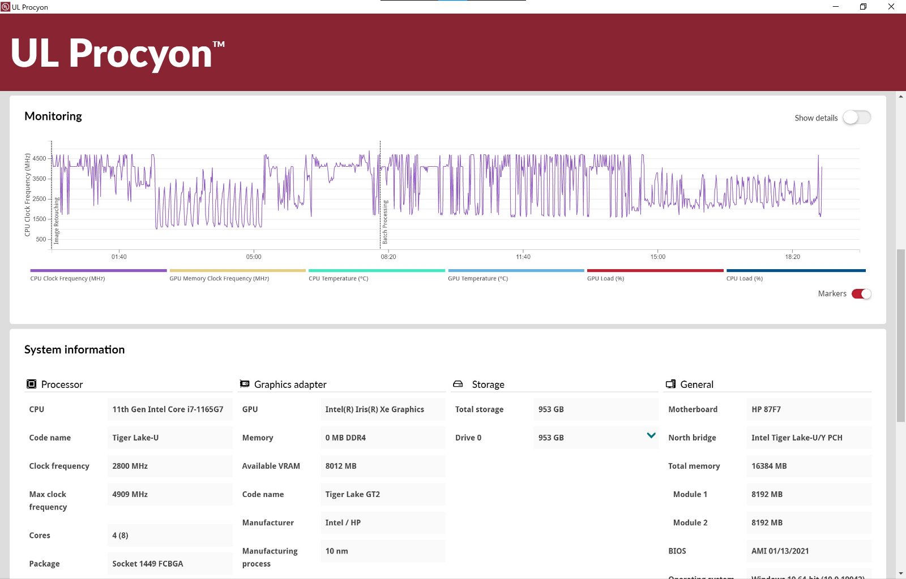Viewport: 906px width, 579px height.
Task: Minimize the UL Procyon window
Action: [x=836, y=7]
